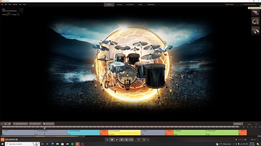Click the snare drum in the kit
The height and width of the screenshot is (146, 261).
point(117,67)
